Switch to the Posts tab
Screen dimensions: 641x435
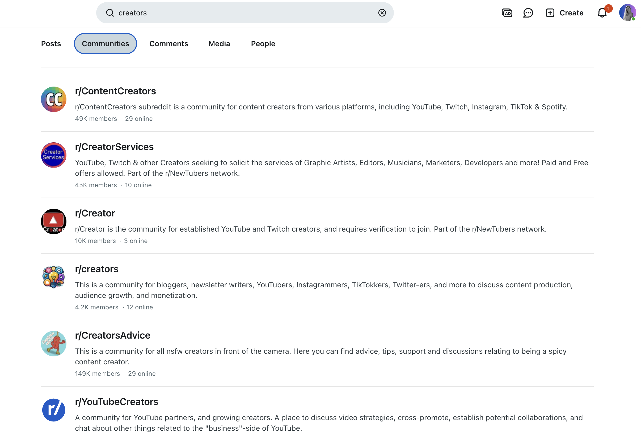coord(51,44)
